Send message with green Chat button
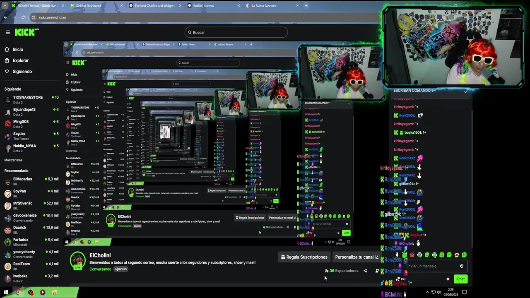Viewport: 530px width, 298px height. pos(460,279)
